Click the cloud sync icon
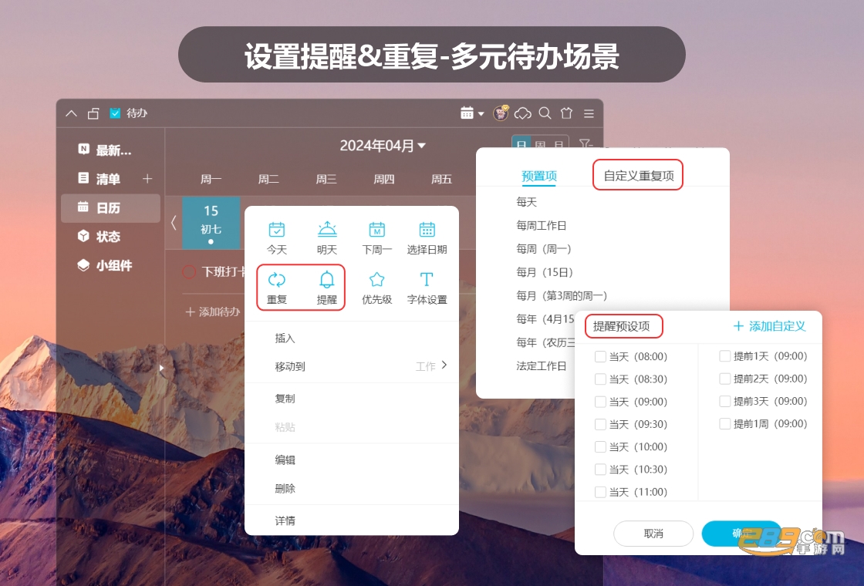The width and height of the screenshot is (864, 586). (x=523, y=113)
